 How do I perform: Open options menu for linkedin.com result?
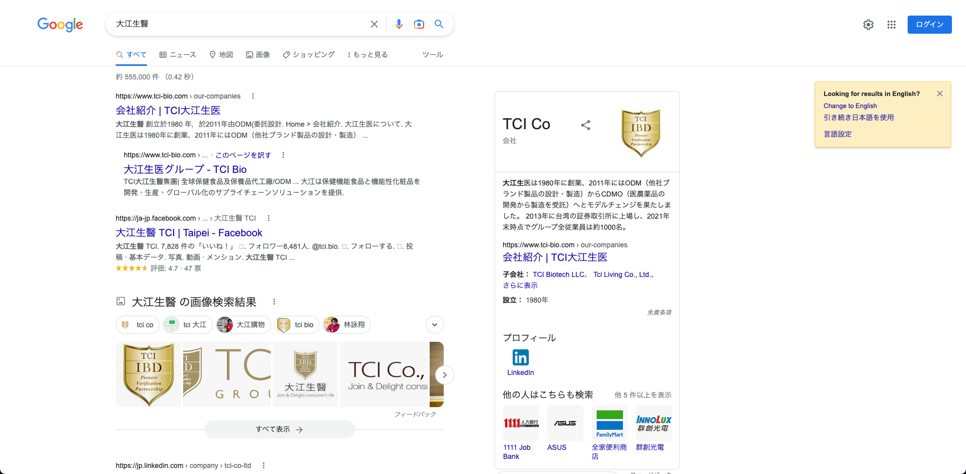264,465
